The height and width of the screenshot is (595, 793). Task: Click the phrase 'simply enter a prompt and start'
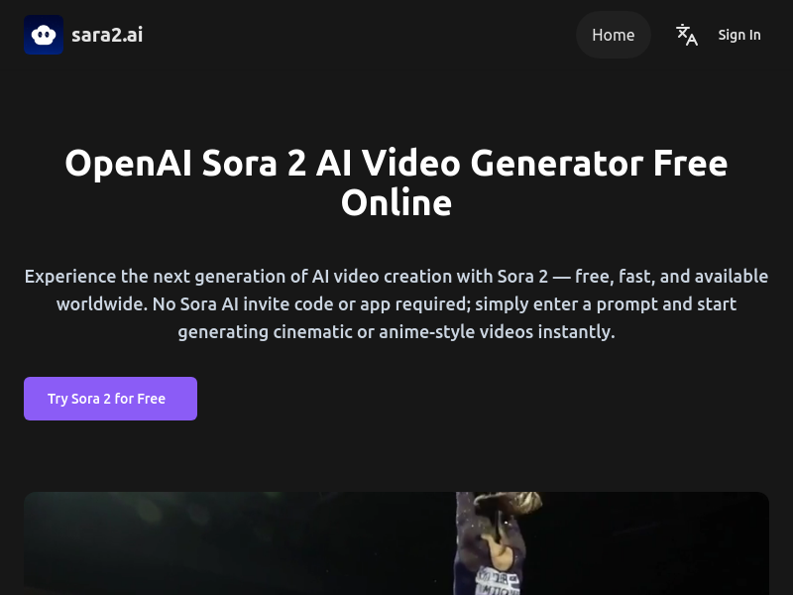[x=606, y=304]
